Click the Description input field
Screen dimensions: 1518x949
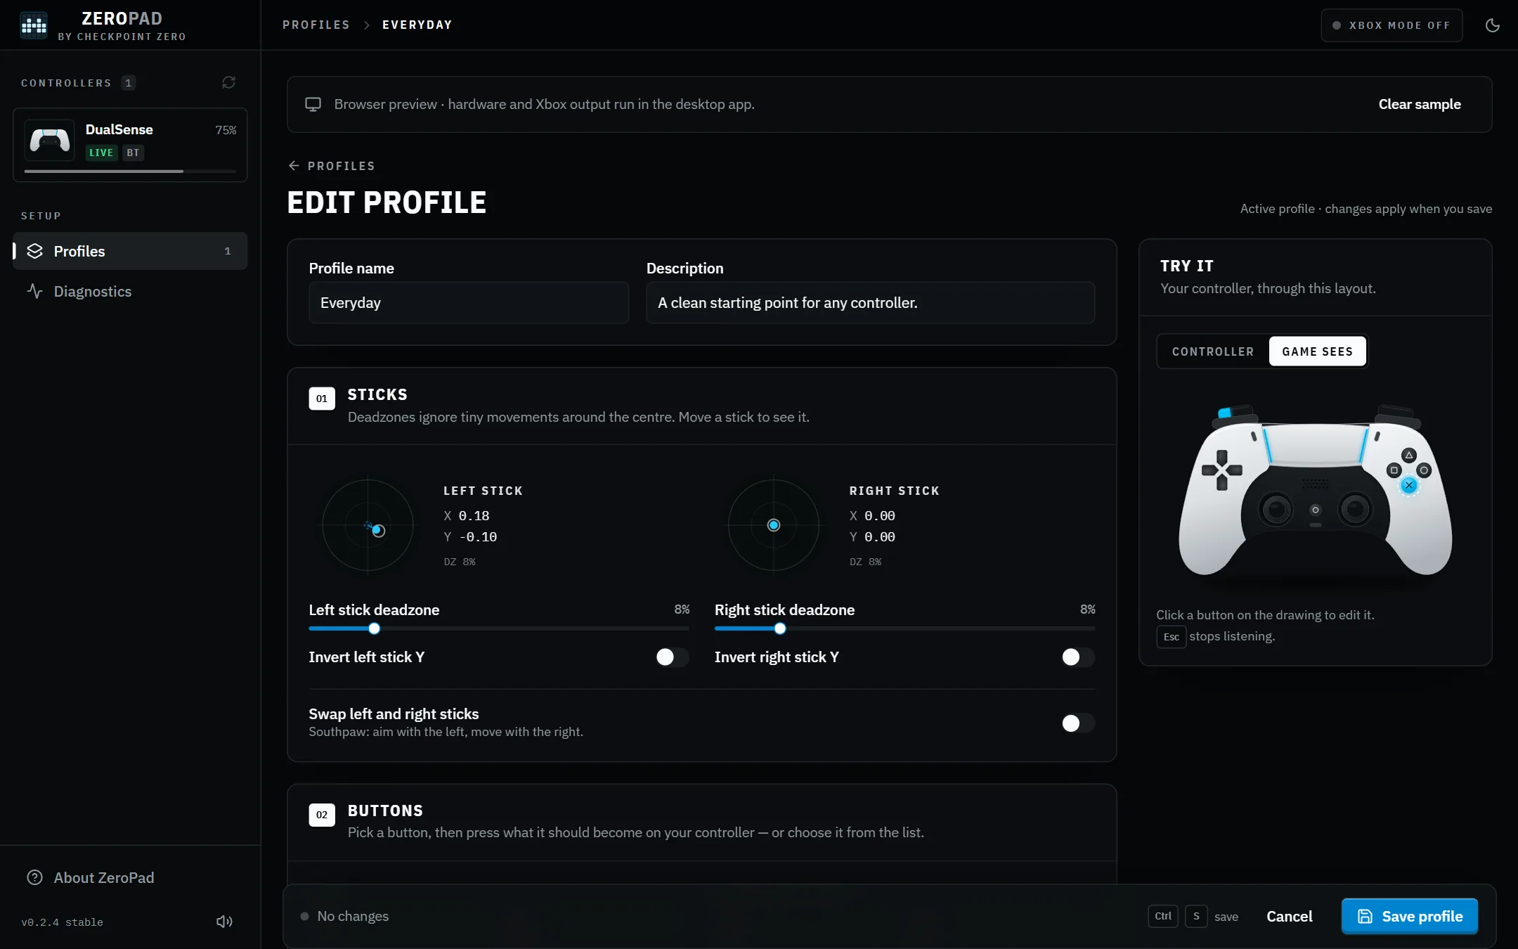[x=871, y=303]
